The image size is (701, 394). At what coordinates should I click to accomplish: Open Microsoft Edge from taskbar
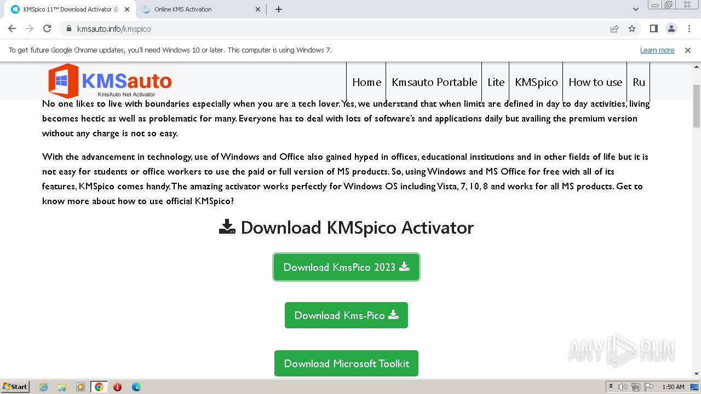(x=136, y=387)
